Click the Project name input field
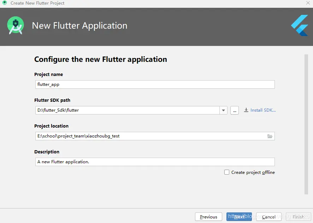The height and width of the screenshot is (223, 313). click(x=155, y=84)
